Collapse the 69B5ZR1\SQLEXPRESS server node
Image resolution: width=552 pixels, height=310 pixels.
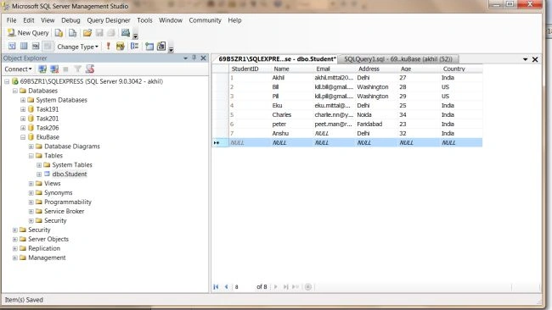[x=7, y=81]
